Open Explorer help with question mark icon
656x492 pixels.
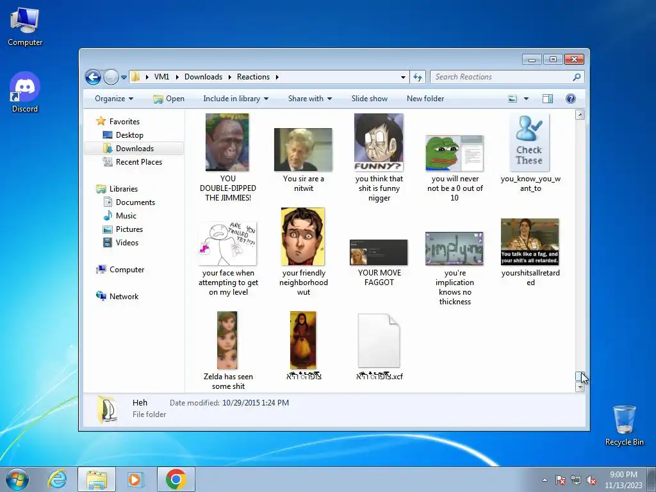(571, 99)
